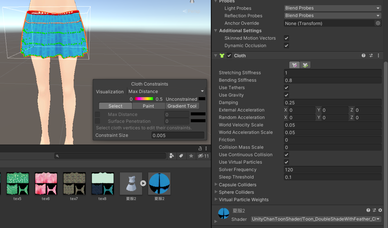Click the Project panel lock icon
The image size is (388, 228).
[200, 148]
